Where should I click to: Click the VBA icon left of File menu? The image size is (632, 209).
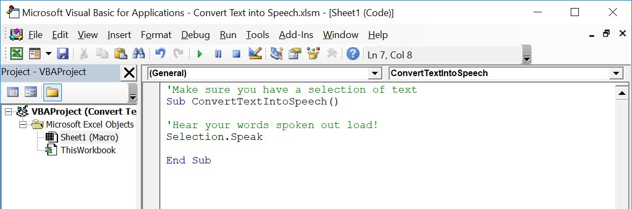coord(16,34)
